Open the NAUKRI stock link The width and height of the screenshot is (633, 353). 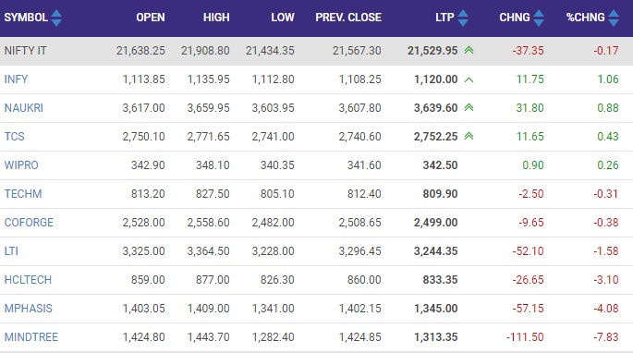[x=24, y=108]
